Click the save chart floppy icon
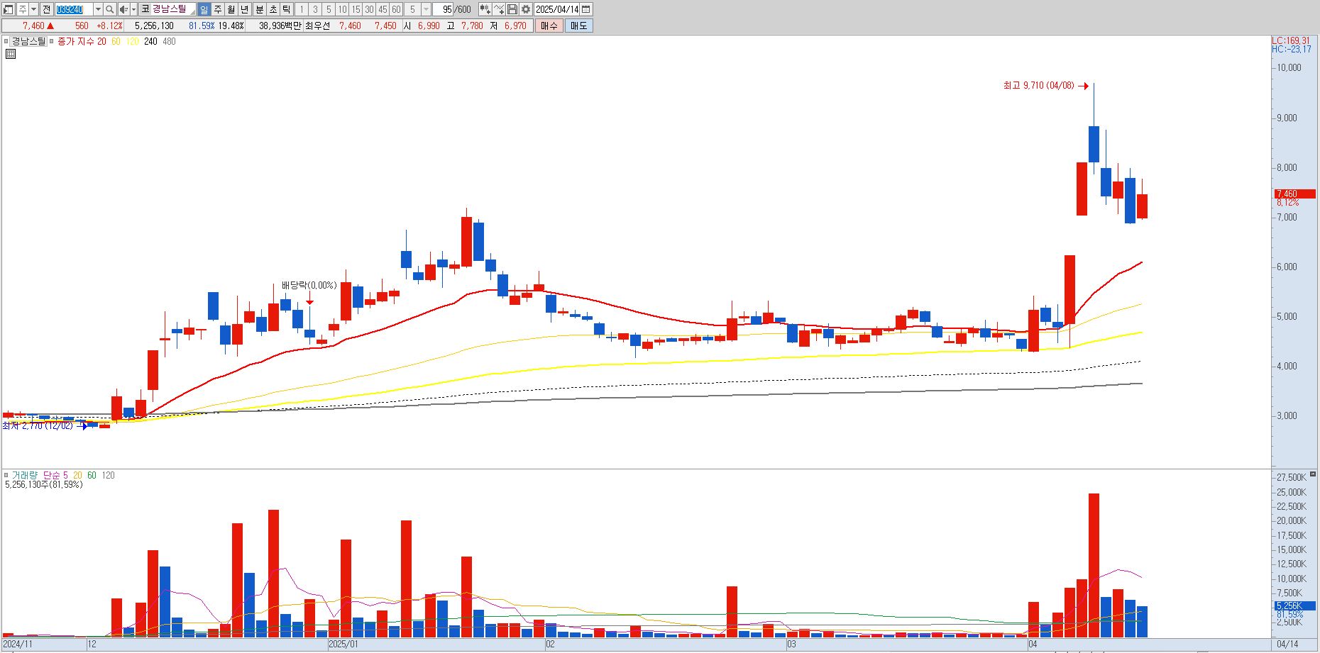The image size is (1320, 653). click(x=512, y=9)
